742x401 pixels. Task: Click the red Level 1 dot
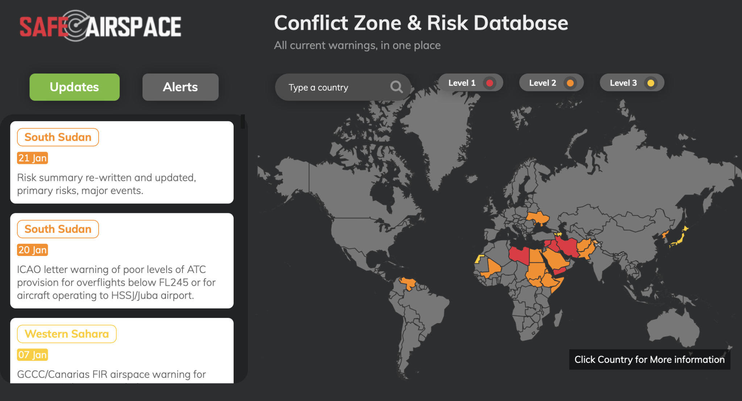[489, 83]
